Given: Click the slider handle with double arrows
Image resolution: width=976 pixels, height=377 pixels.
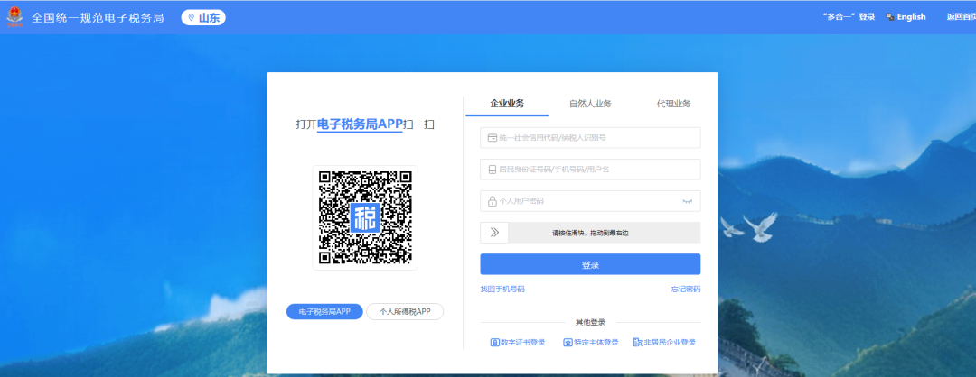Looking at the screenshot, I should pyautogui.click(x=495, y=233).
